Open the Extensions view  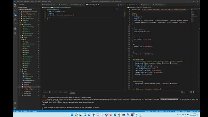pos(15,24)
